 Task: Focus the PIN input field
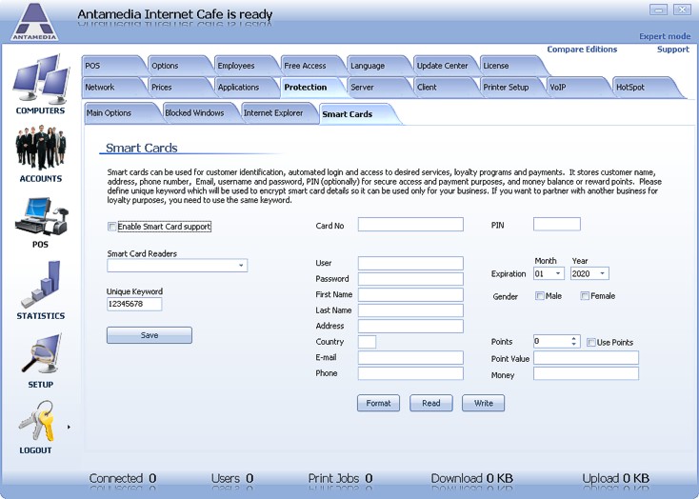point(557,225)
